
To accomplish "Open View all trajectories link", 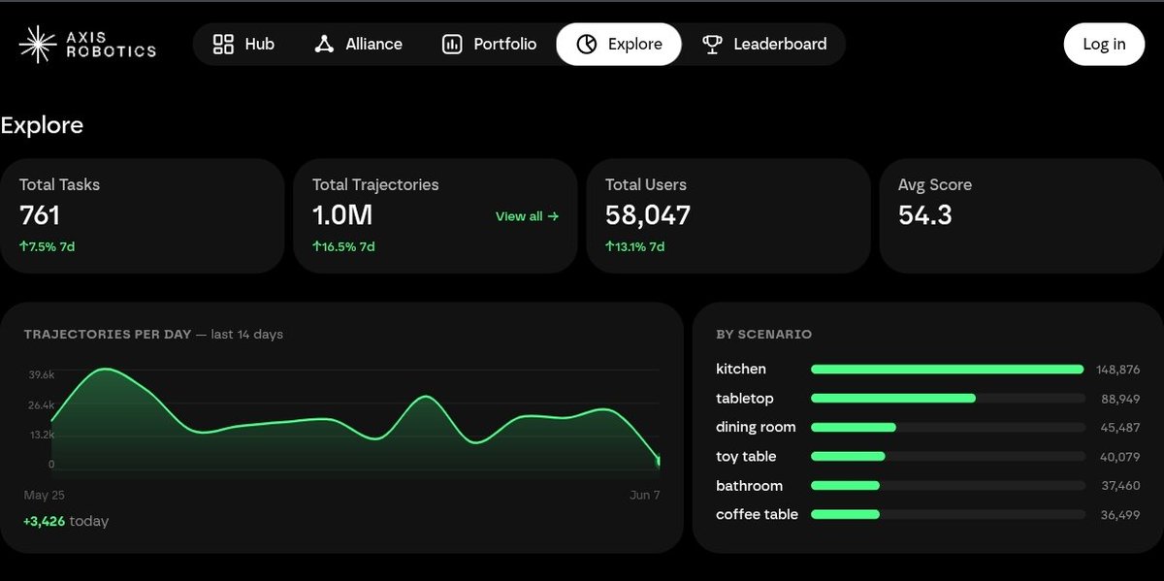I will 527,216.
